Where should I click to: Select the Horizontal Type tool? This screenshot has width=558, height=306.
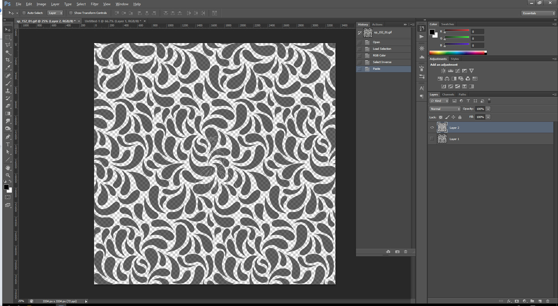[8, 144]
